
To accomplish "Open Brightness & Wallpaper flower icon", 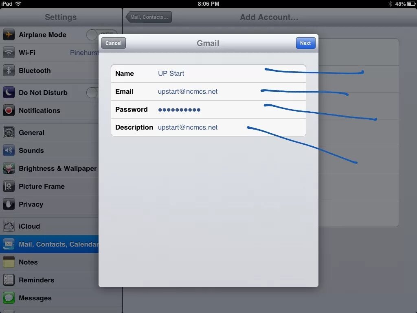I will tap(9, 168).
